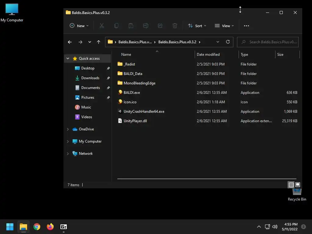Select the BALDI_Data folder
The height and width of the screenshot is (234, 312).
point(133,74)
